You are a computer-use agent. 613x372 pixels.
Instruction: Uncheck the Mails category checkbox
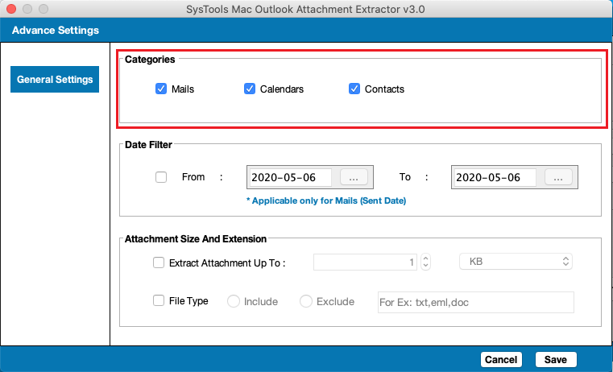coord(161,89)
